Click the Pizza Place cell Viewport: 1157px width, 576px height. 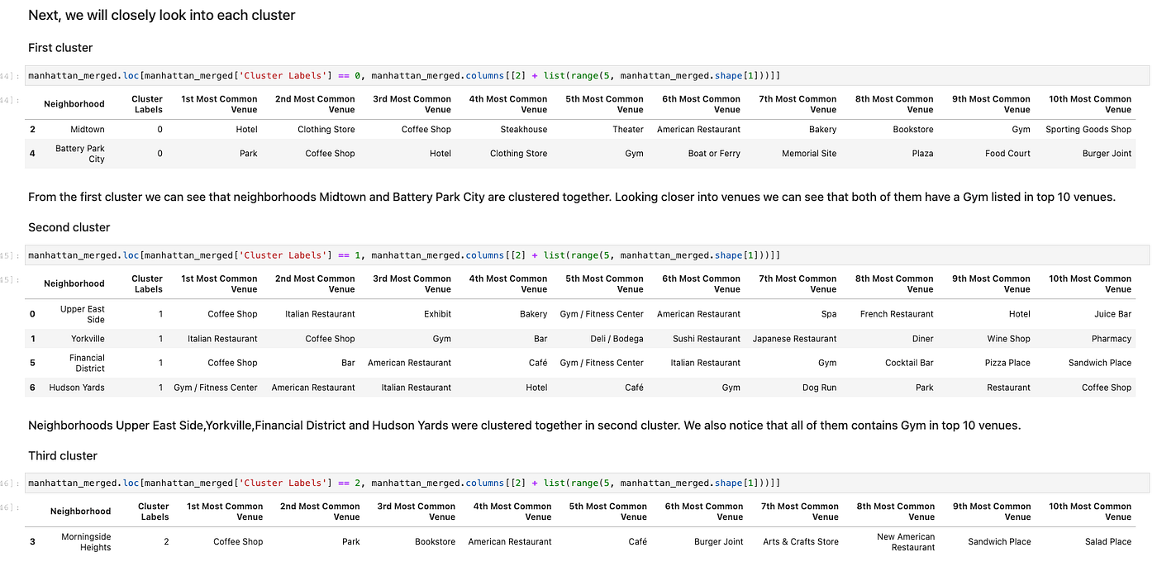point(1007,363)
